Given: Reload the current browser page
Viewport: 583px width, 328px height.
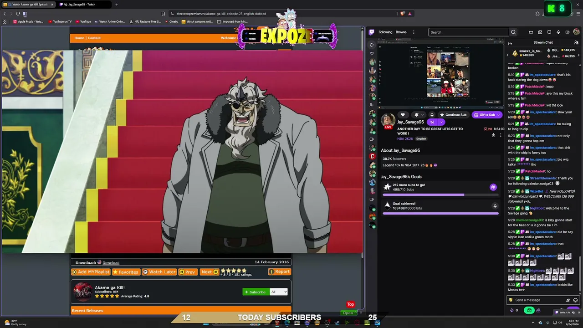Looking at the screenshot, I should click(x=18, y=14).
